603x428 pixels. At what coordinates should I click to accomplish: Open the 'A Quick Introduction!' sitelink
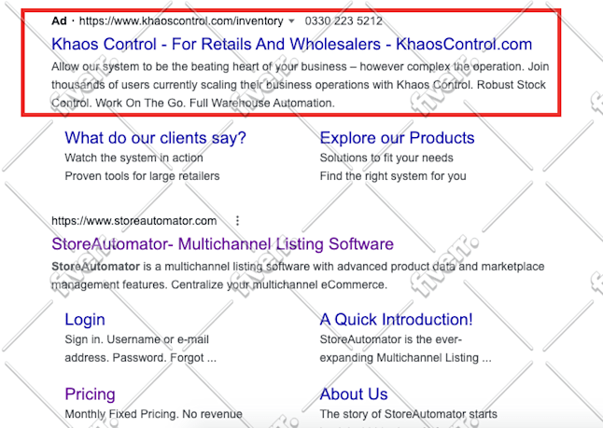pyautogui.click(x=397, y=319)
